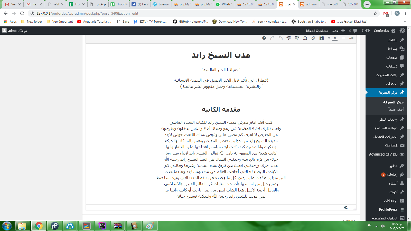411x231 pixels.
Task: Insert a horizontal line from the toolbar
Action: [x=343, y=38]
